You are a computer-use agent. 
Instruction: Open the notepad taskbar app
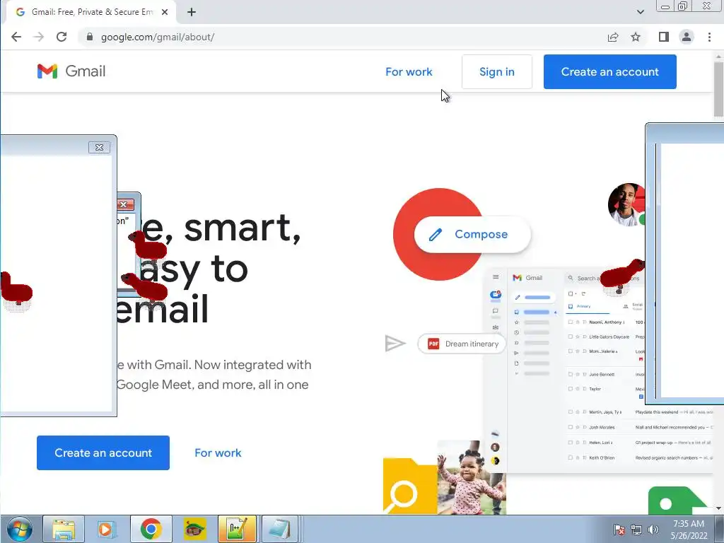[279, 529]
